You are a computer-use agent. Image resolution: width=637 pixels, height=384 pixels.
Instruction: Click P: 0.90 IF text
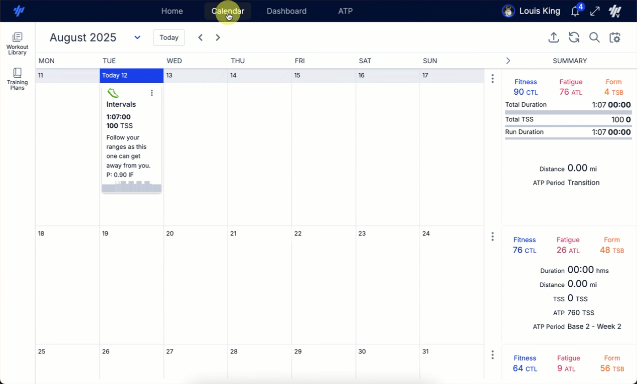click(x=120, y=175)
